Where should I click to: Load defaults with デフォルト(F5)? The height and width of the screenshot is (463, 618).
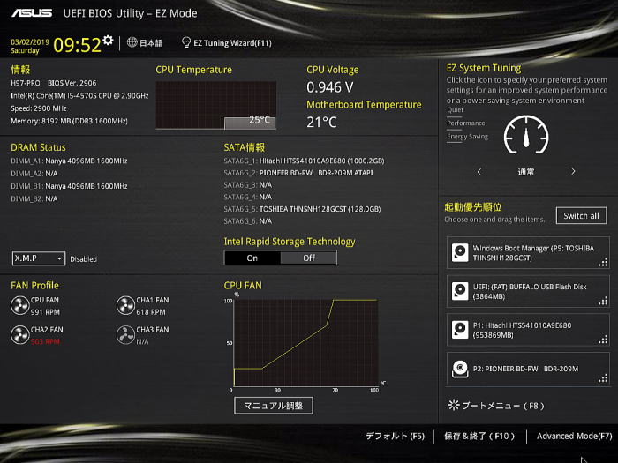395,437
